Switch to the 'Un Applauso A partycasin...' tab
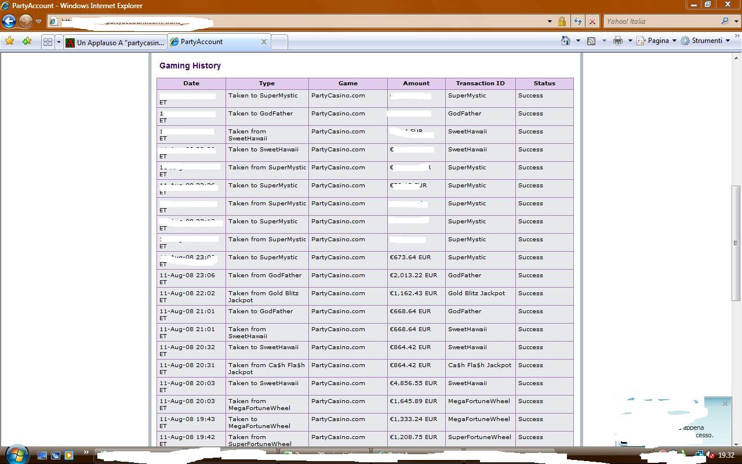This screenshot has width=742, height=464. point(115,42)
